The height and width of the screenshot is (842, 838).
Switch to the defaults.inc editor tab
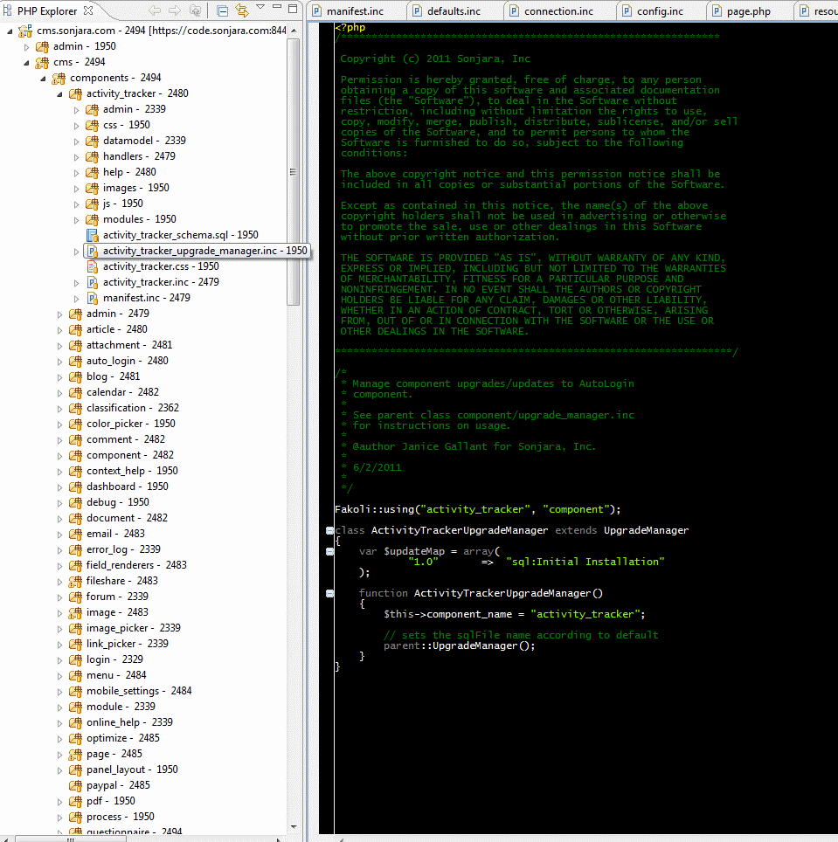point(453,11)
